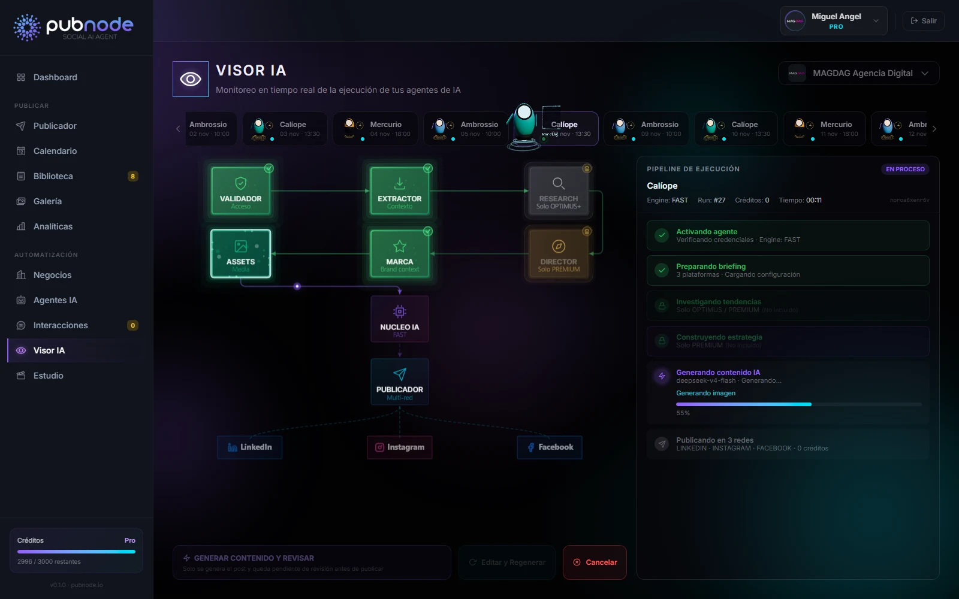Click the Agentes IA robot icon
959x599 pixels.
(21, 300)
